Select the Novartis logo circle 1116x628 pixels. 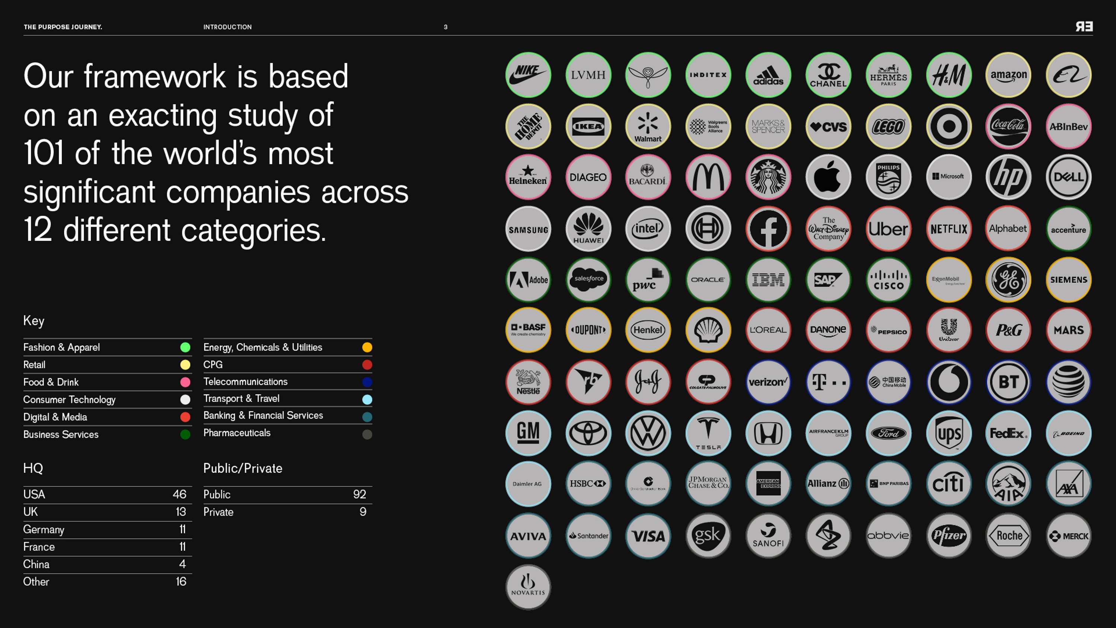528,587
